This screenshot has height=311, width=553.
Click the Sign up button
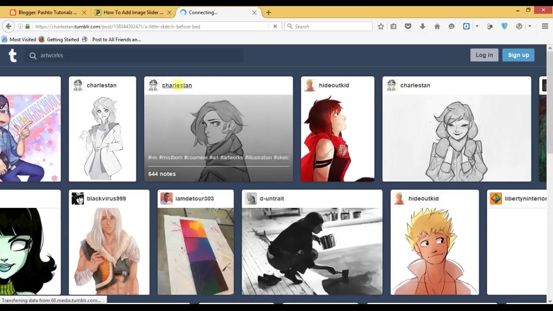click(518, 55)
